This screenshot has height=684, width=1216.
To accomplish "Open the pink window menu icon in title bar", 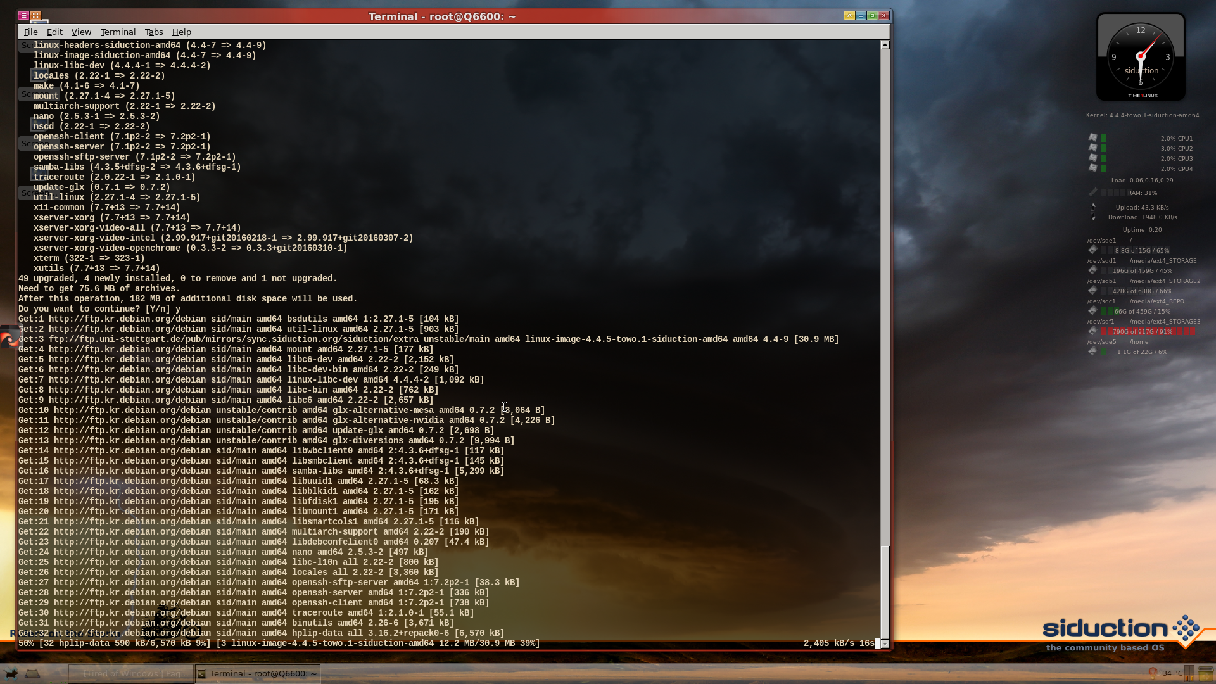I will coord(23,16).
